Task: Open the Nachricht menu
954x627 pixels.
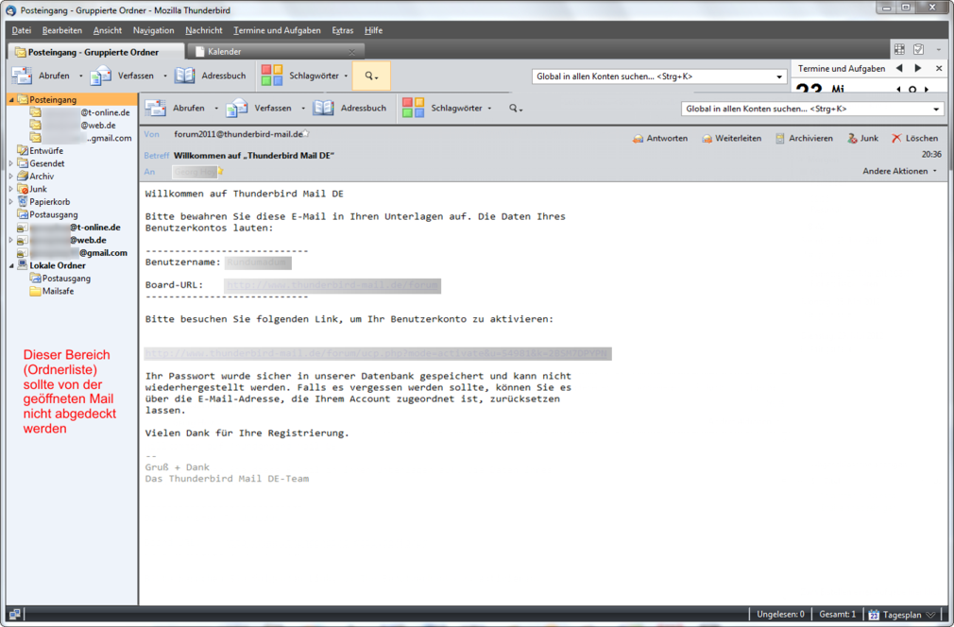Action: click(x=204, y=30)
